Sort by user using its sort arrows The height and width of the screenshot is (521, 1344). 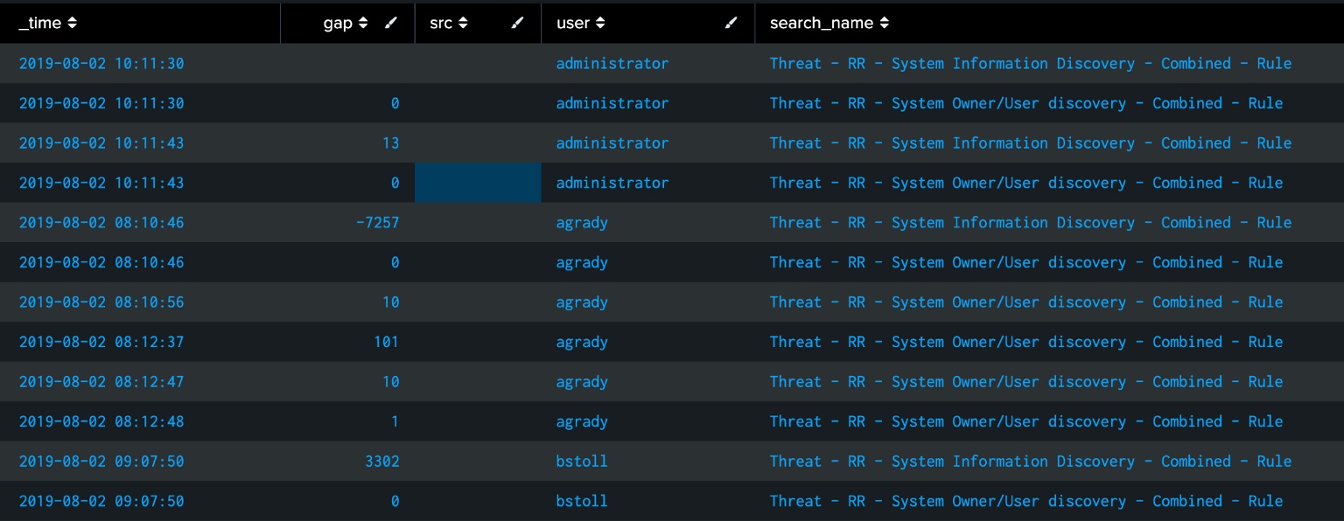(x=600, y=24)
